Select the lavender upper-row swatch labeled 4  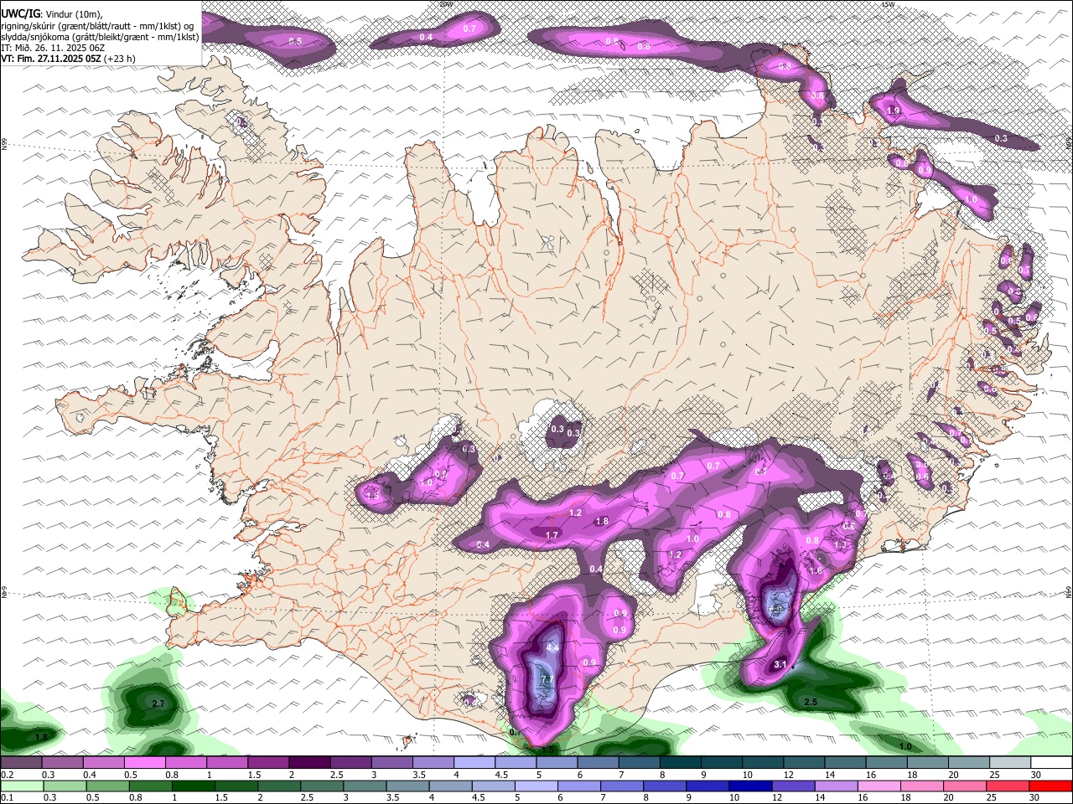pos(473,763)
